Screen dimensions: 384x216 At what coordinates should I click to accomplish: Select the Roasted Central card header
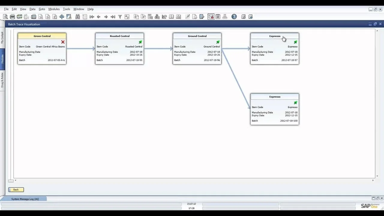(120, 36)
